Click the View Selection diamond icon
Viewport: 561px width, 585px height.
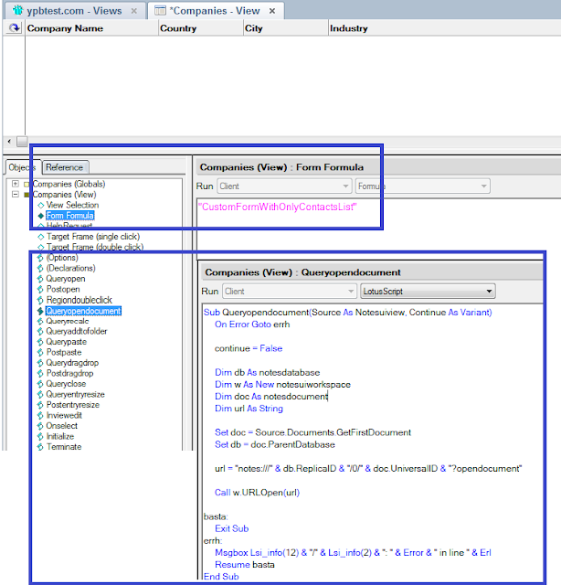(40, 205)
